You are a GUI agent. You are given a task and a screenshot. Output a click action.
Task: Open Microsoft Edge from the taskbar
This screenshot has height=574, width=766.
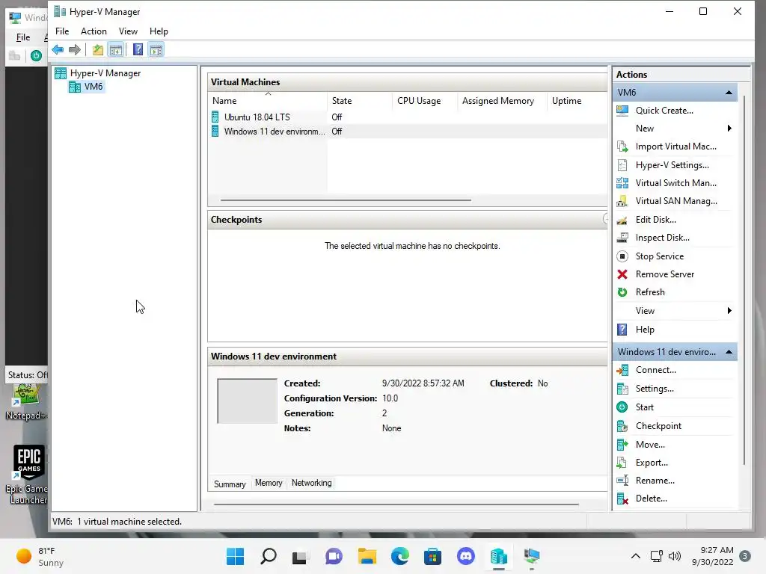tap(400, 556)
